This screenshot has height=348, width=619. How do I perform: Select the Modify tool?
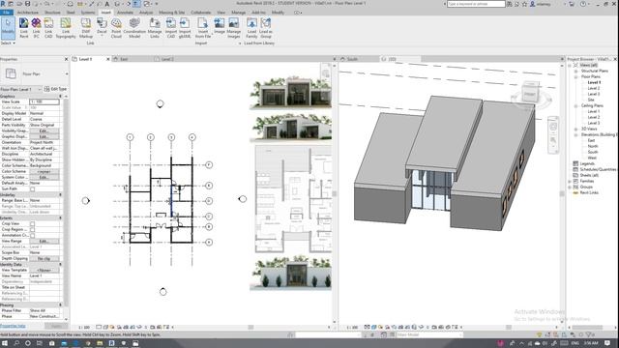click(8, 28)
